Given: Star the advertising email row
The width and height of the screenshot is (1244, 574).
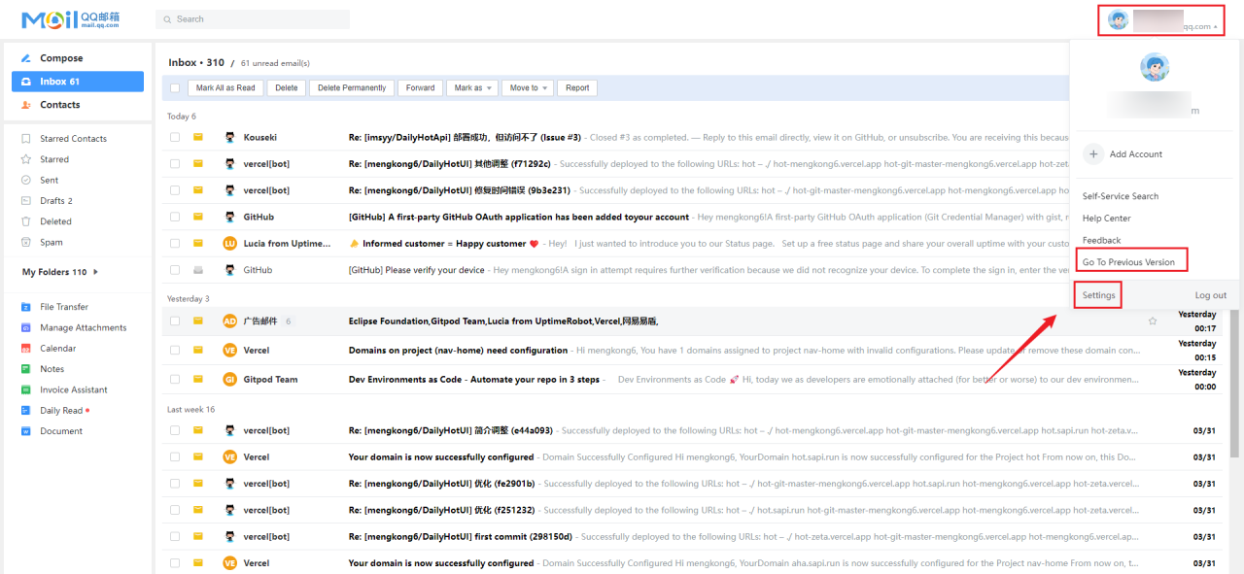Looking at the screenshot, I should (1153, 321).
